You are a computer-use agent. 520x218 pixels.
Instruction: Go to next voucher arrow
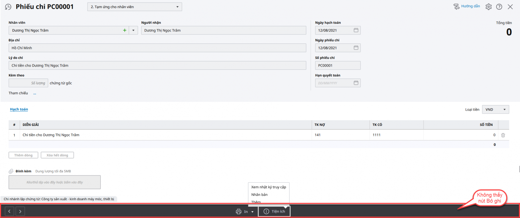click(x=20, y=212)
